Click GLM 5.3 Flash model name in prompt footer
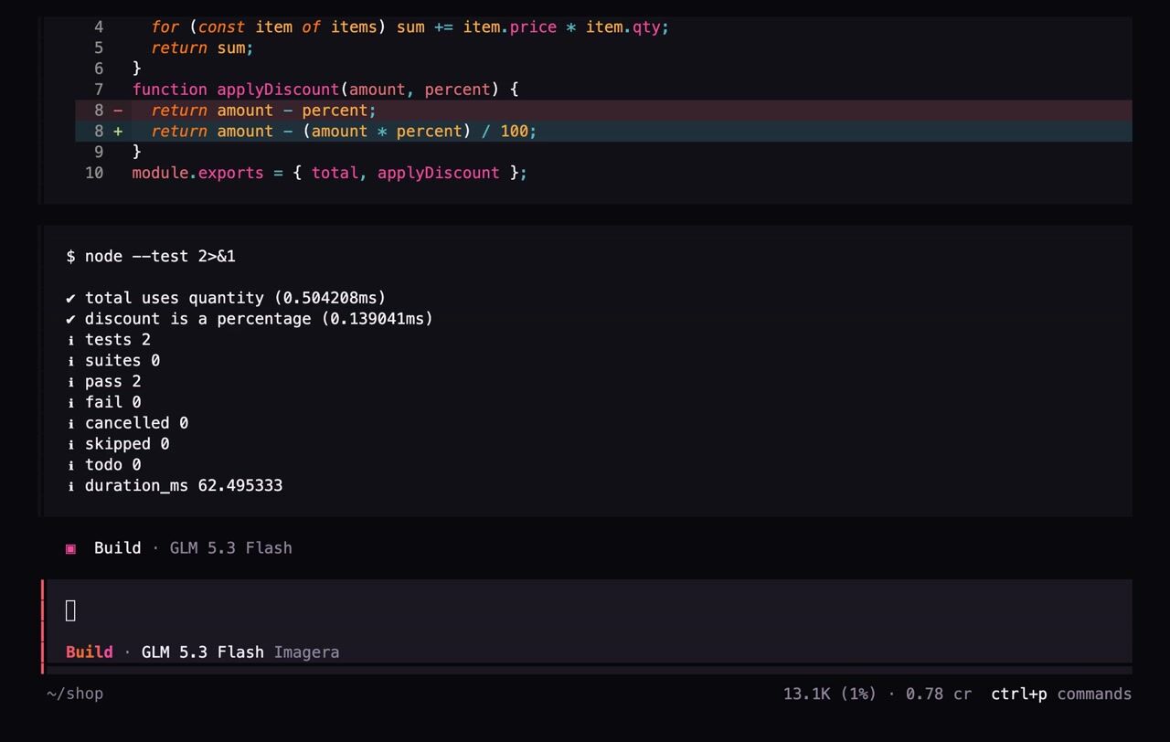The height and width of the screenshot is (742, 1170). click(203, 652)
